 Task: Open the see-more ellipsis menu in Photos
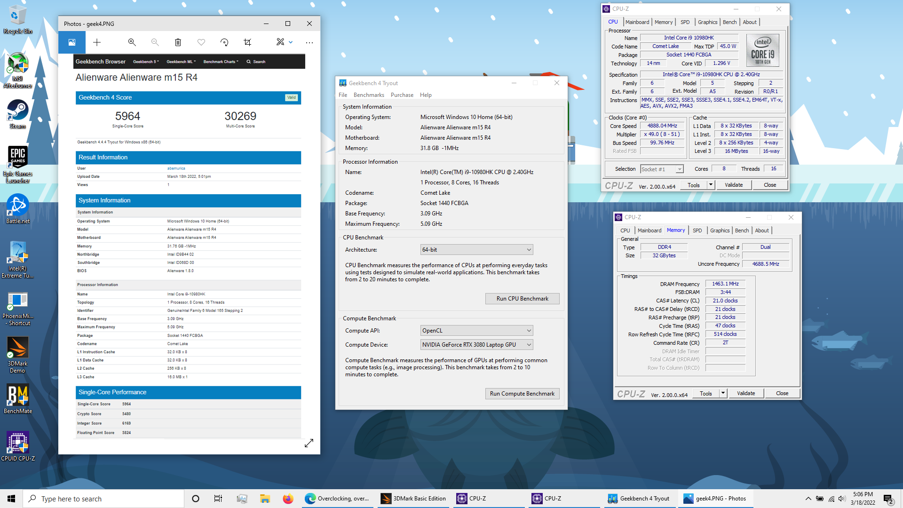click(309, 42)
